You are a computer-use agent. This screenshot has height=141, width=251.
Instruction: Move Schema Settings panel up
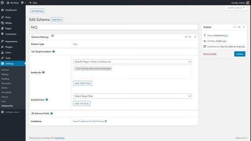click(186, 37)
